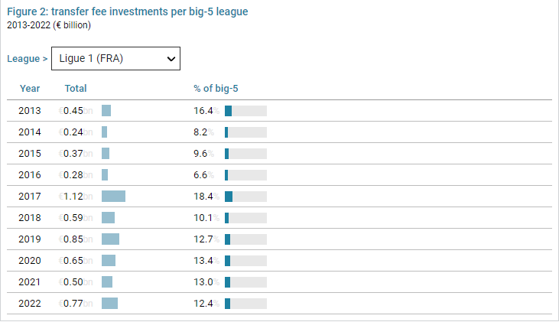Select the 2021 year row label

(30, 282)
